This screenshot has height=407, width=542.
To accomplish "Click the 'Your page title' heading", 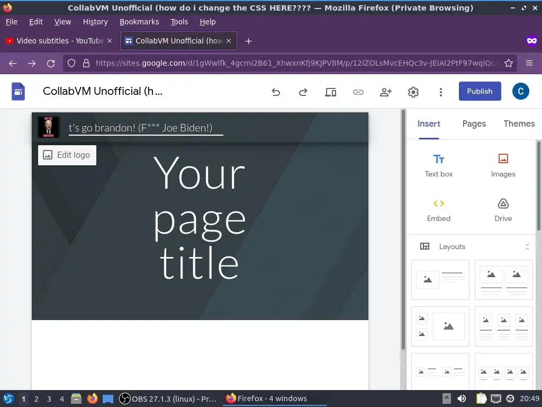I will pyautogui.click(x=200, y=217).
